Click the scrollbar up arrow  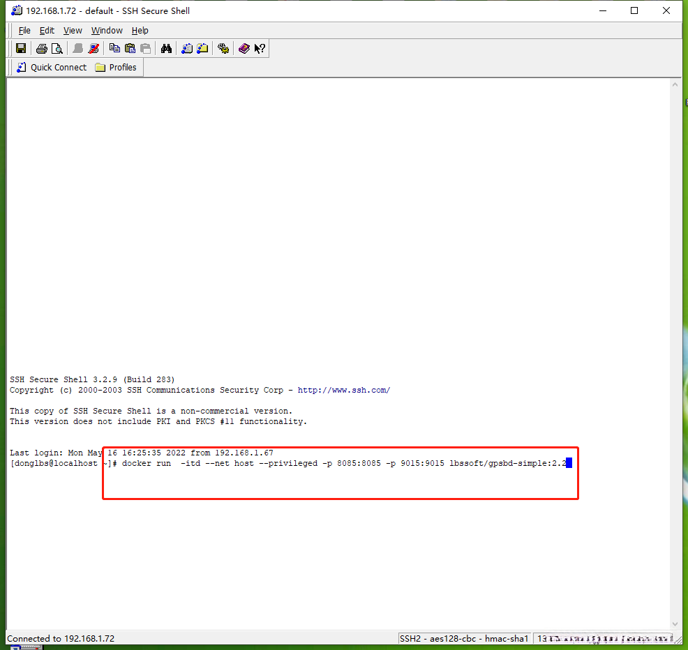(675, 84)
